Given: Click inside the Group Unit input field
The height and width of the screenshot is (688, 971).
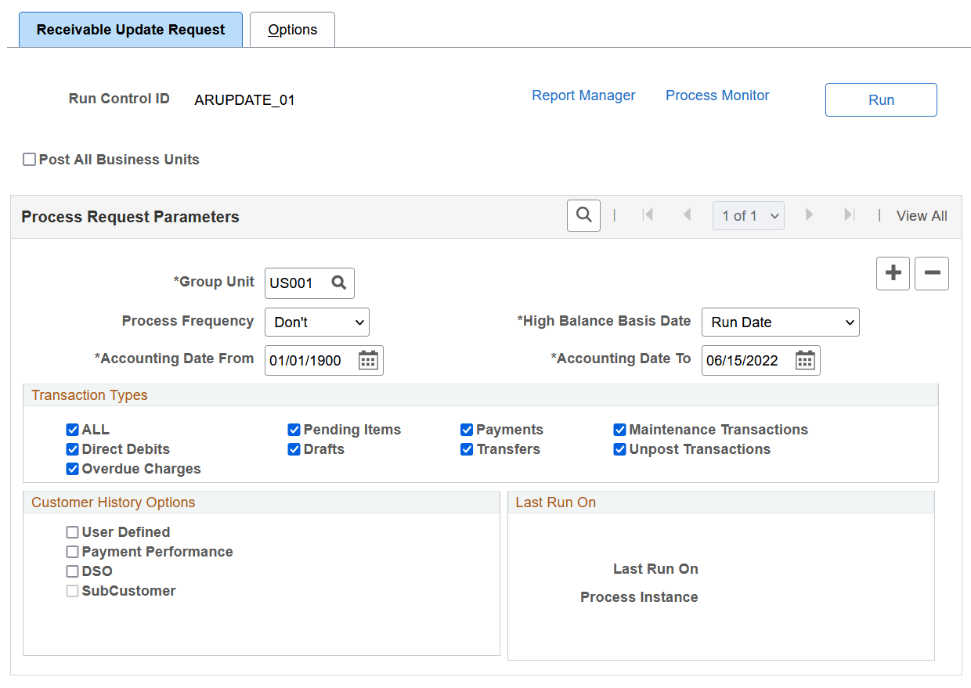Looking at the screenshot, I should 298,283.
